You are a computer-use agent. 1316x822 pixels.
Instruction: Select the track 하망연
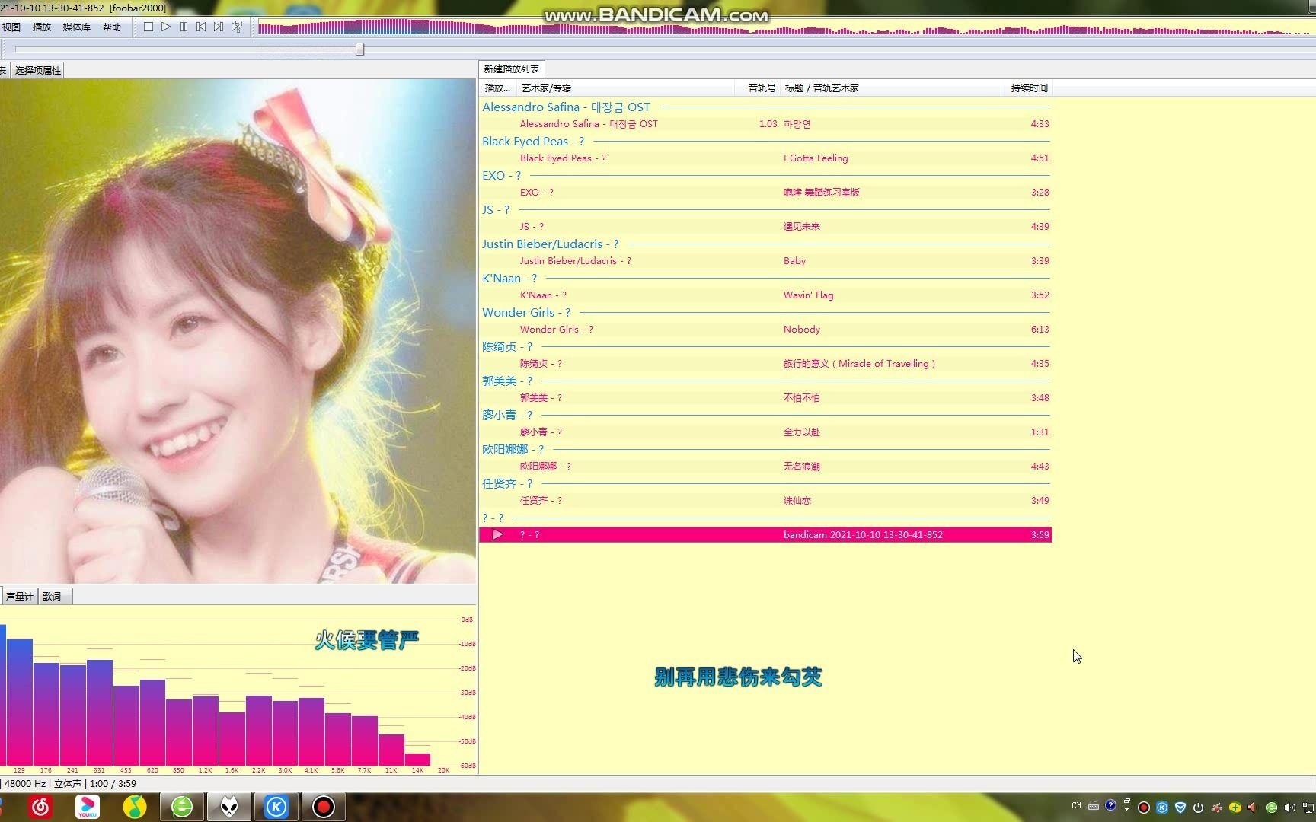[x=765, y=124]
